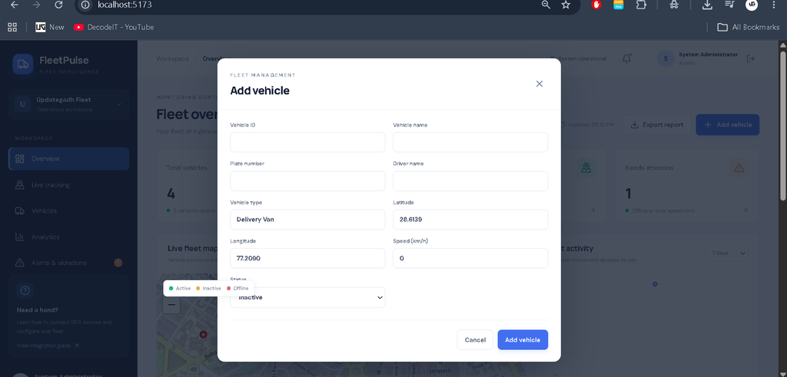Click the site information icon

[85, 5]
